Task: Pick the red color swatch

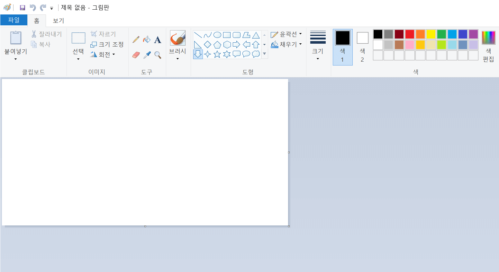Action: 410,34
